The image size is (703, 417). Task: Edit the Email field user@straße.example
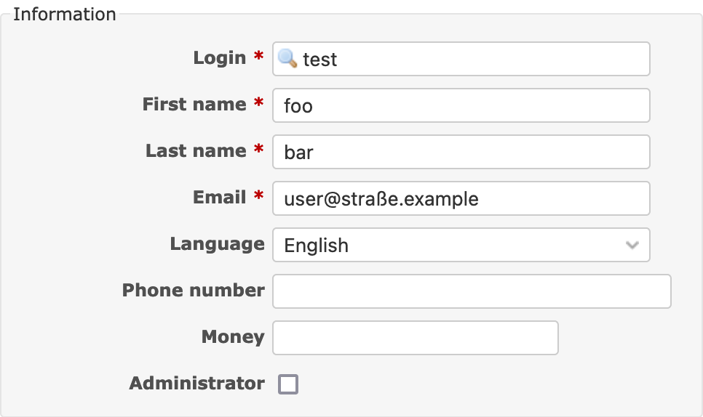(x=461, y=198)
